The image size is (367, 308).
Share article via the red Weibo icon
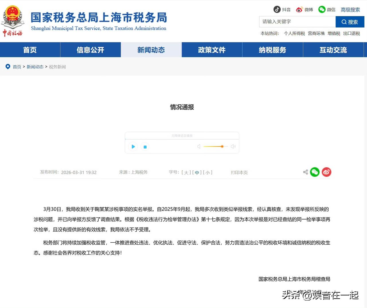coord(326,172)
